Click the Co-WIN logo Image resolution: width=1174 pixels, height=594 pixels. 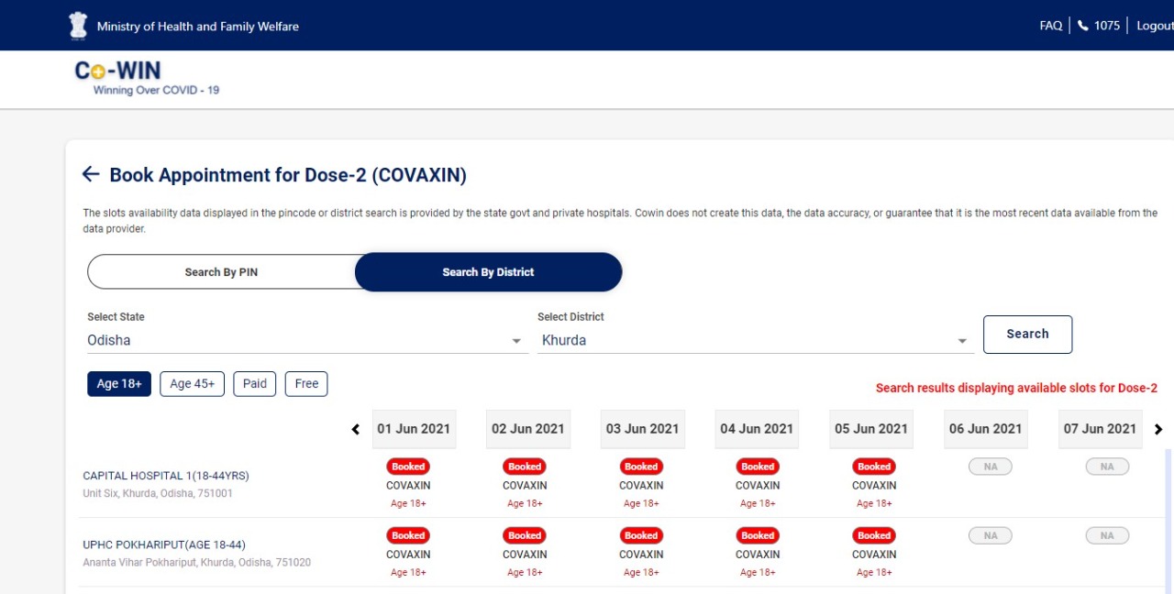[118, 72]
